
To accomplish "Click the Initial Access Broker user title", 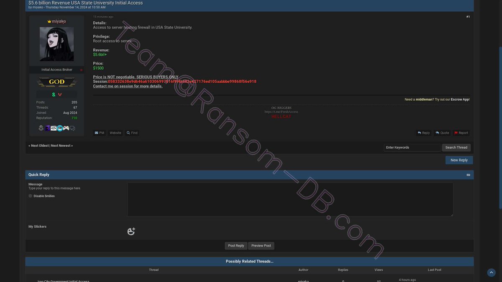I will (x=57, y=70).
